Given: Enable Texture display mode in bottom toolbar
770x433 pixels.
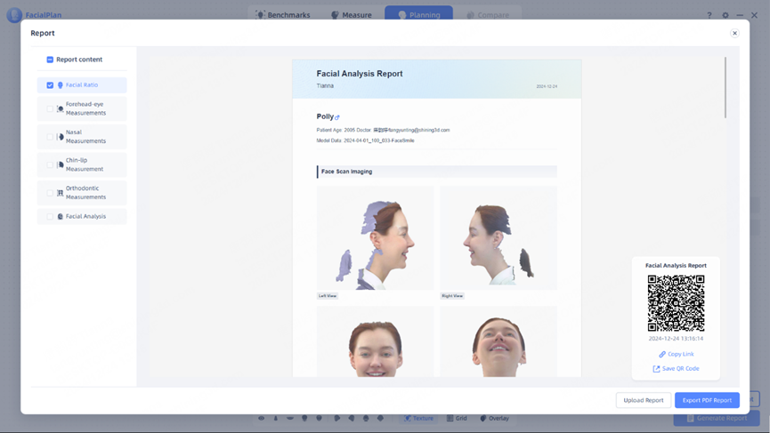Looking at the screenshot, I should point(418,418).
